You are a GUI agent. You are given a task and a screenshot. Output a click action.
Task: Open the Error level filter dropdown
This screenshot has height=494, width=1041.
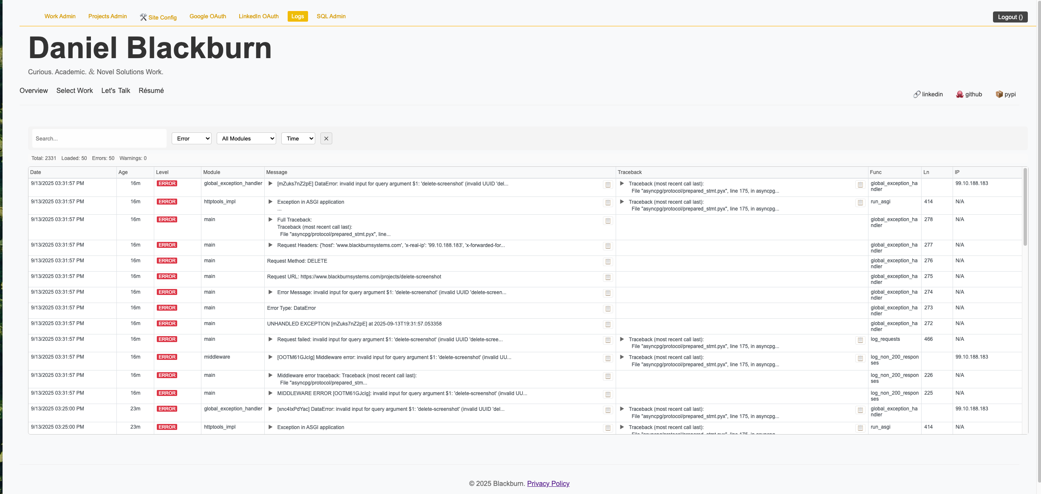click(192, 138)
